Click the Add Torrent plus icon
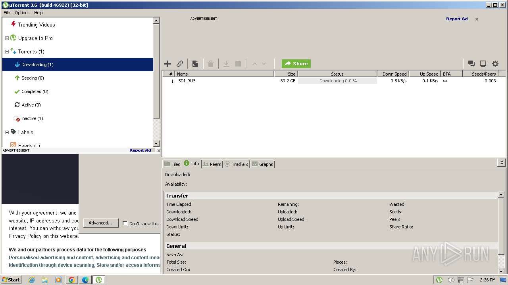The height and width of the screenshot is (285, 508). [167, 64]
